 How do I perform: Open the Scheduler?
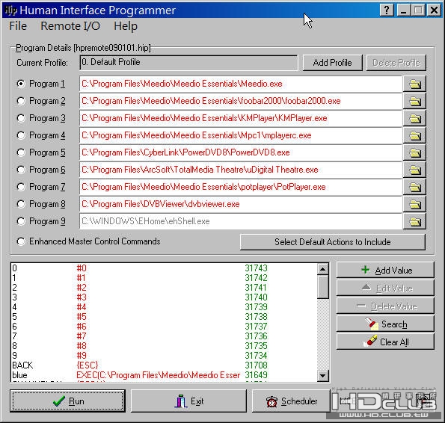pos(291,401)
